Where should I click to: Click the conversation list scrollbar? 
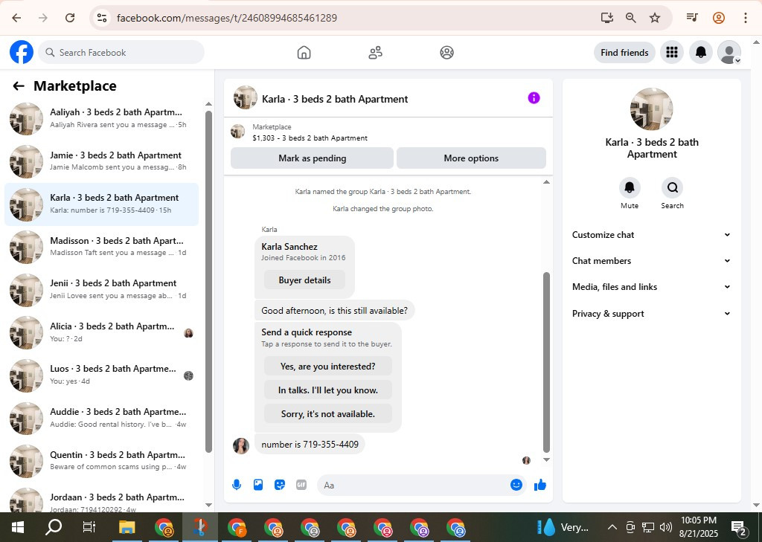coord(208,282)
